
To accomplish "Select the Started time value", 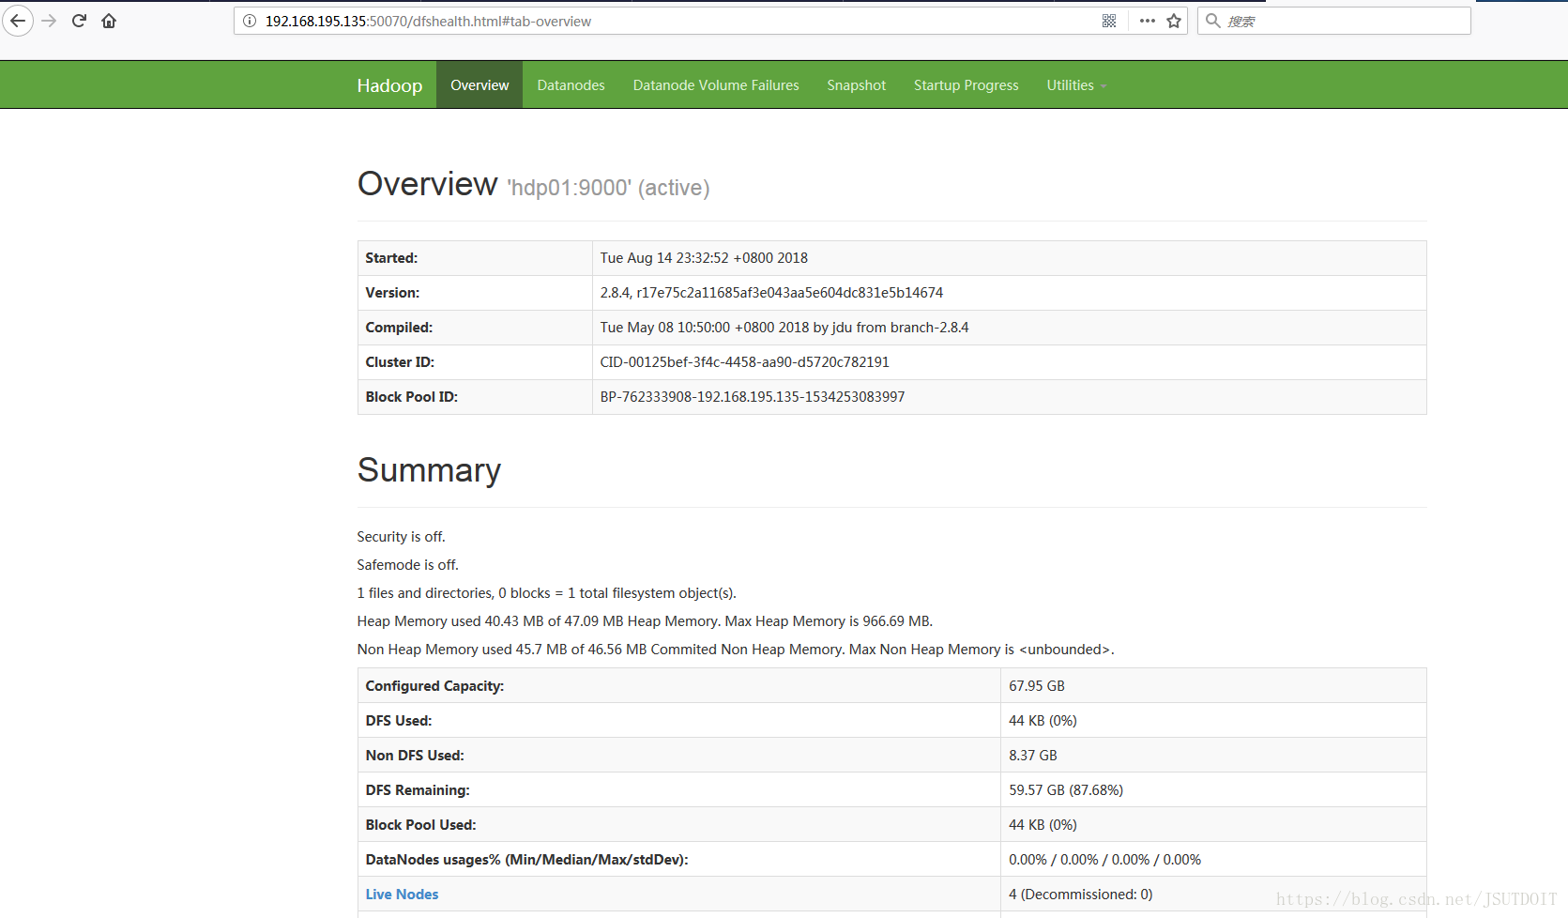I will (x=704, y=258).
